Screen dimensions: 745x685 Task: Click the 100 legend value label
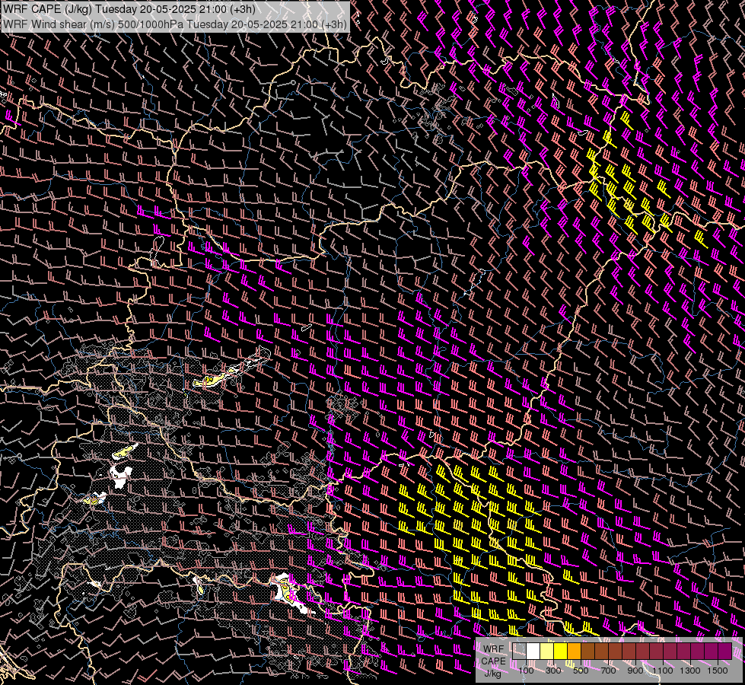[x=526, y=671]
